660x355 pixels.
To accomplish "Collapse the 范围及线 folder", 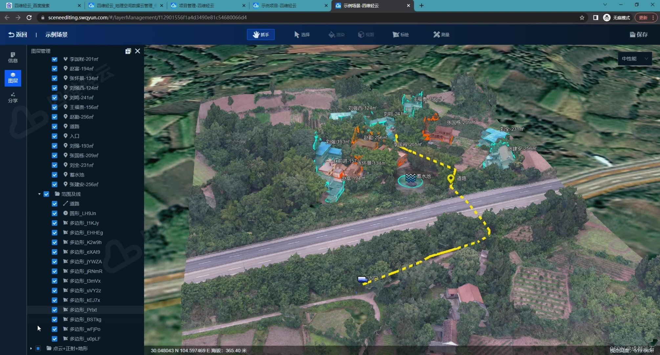I will 39,194.
